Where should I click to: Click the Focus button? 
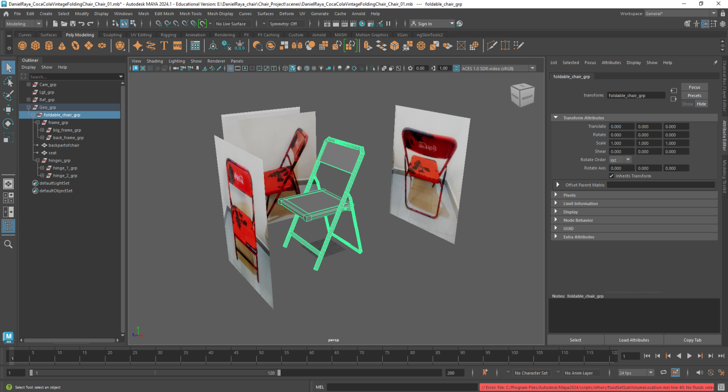click(x=695, y=87)
